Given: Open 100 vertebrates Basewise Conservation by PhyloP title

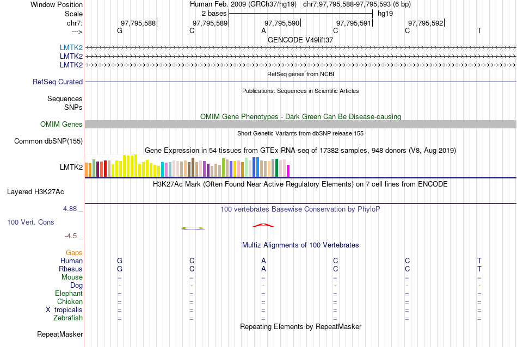Looking at the screenshot, I should tap(300, 209).
